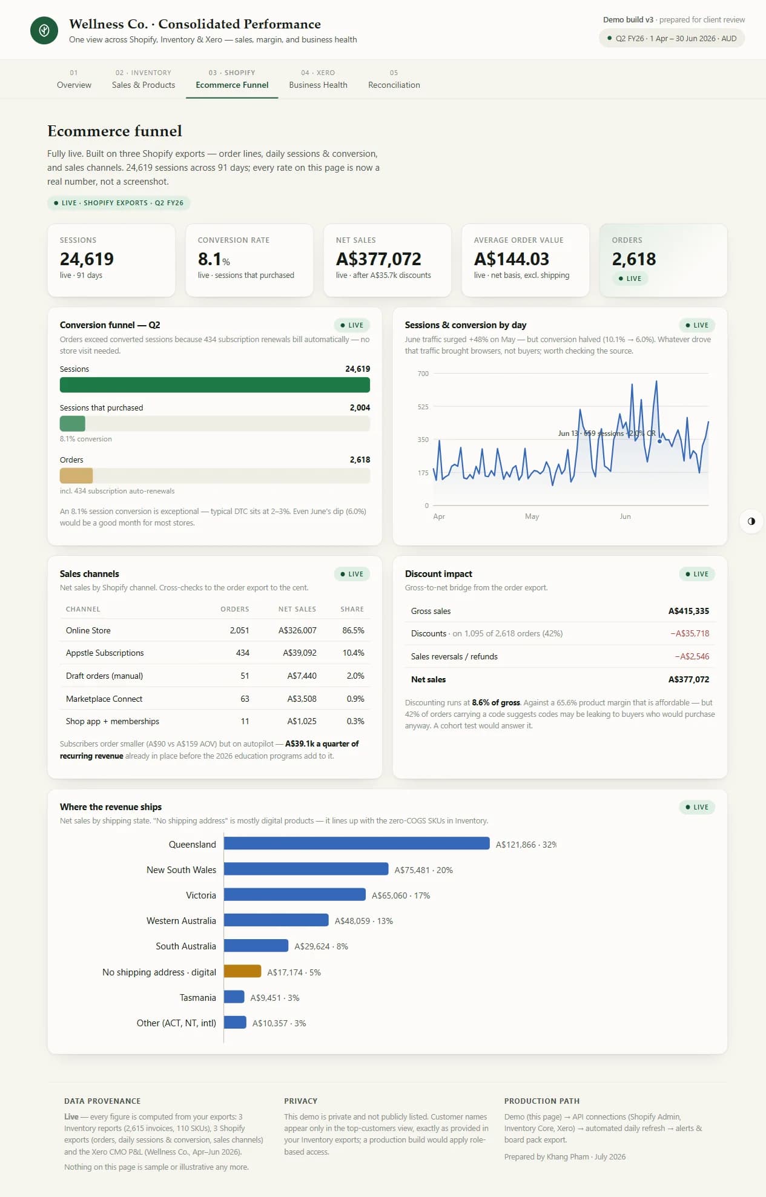Screen dimensions: 766x1197
Task: Open the Business Health tab
Action: 318,79
